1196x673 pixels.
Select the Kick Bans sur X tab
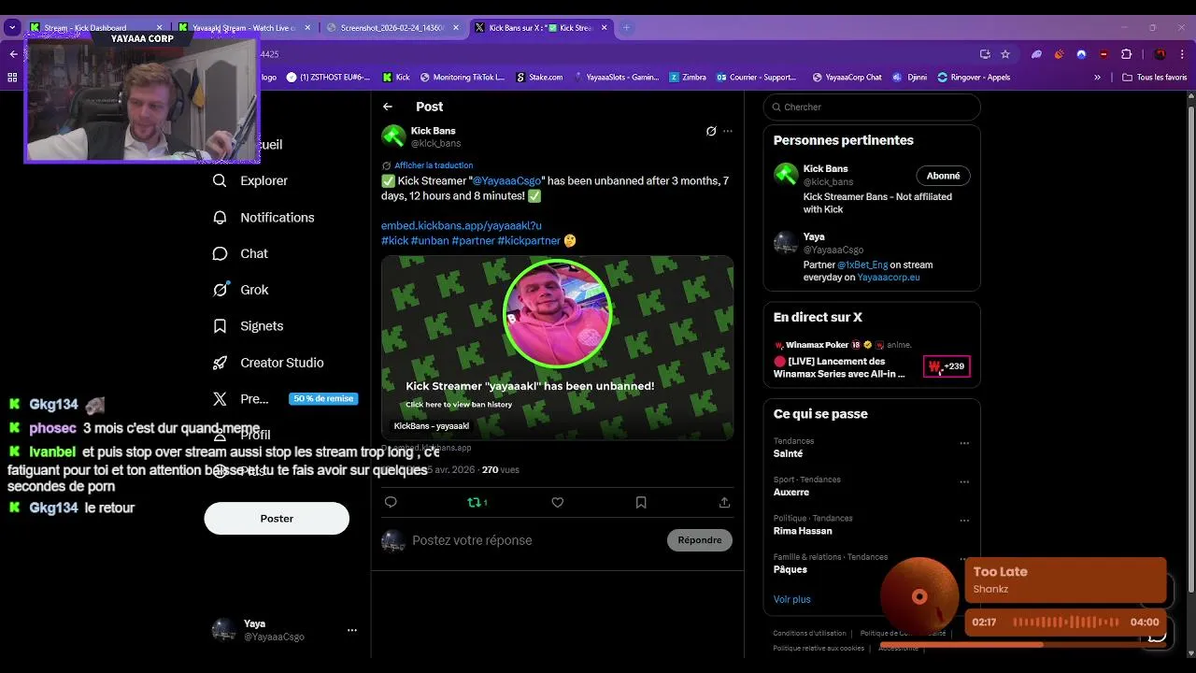pyautogui.click(x=541, y=28)
